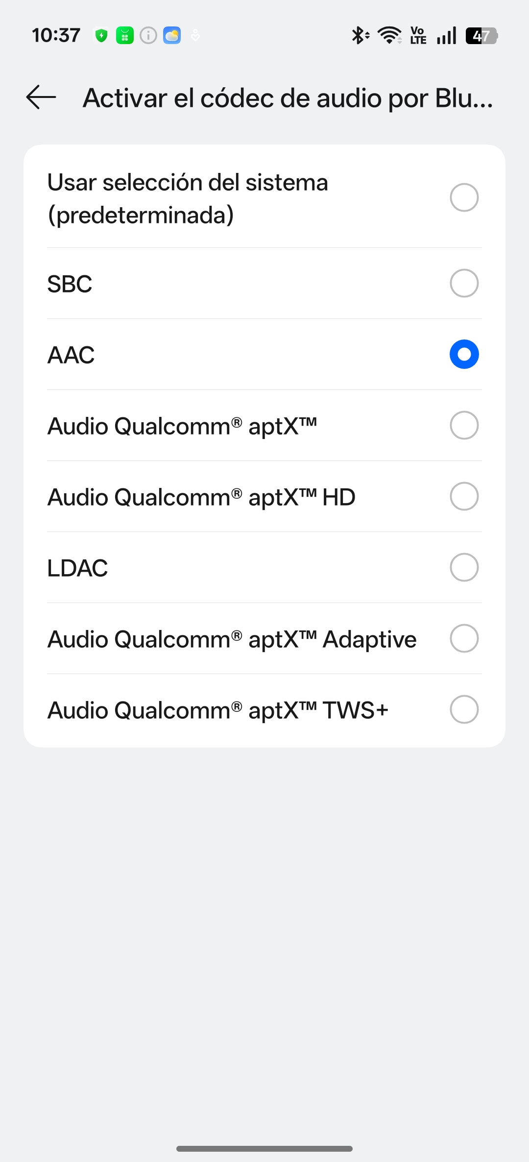Tap the Audio Qualcomm aptX label
Screen dimensions: 529x1162
pyautogui.click(x=182, y=426)
